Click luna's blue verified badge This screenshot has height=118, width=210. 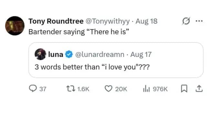click(x=69, y=54)
